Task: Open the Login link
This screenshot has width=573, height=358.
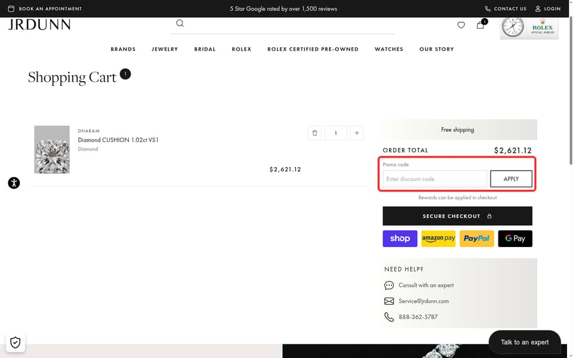Action: coord(552,8)
